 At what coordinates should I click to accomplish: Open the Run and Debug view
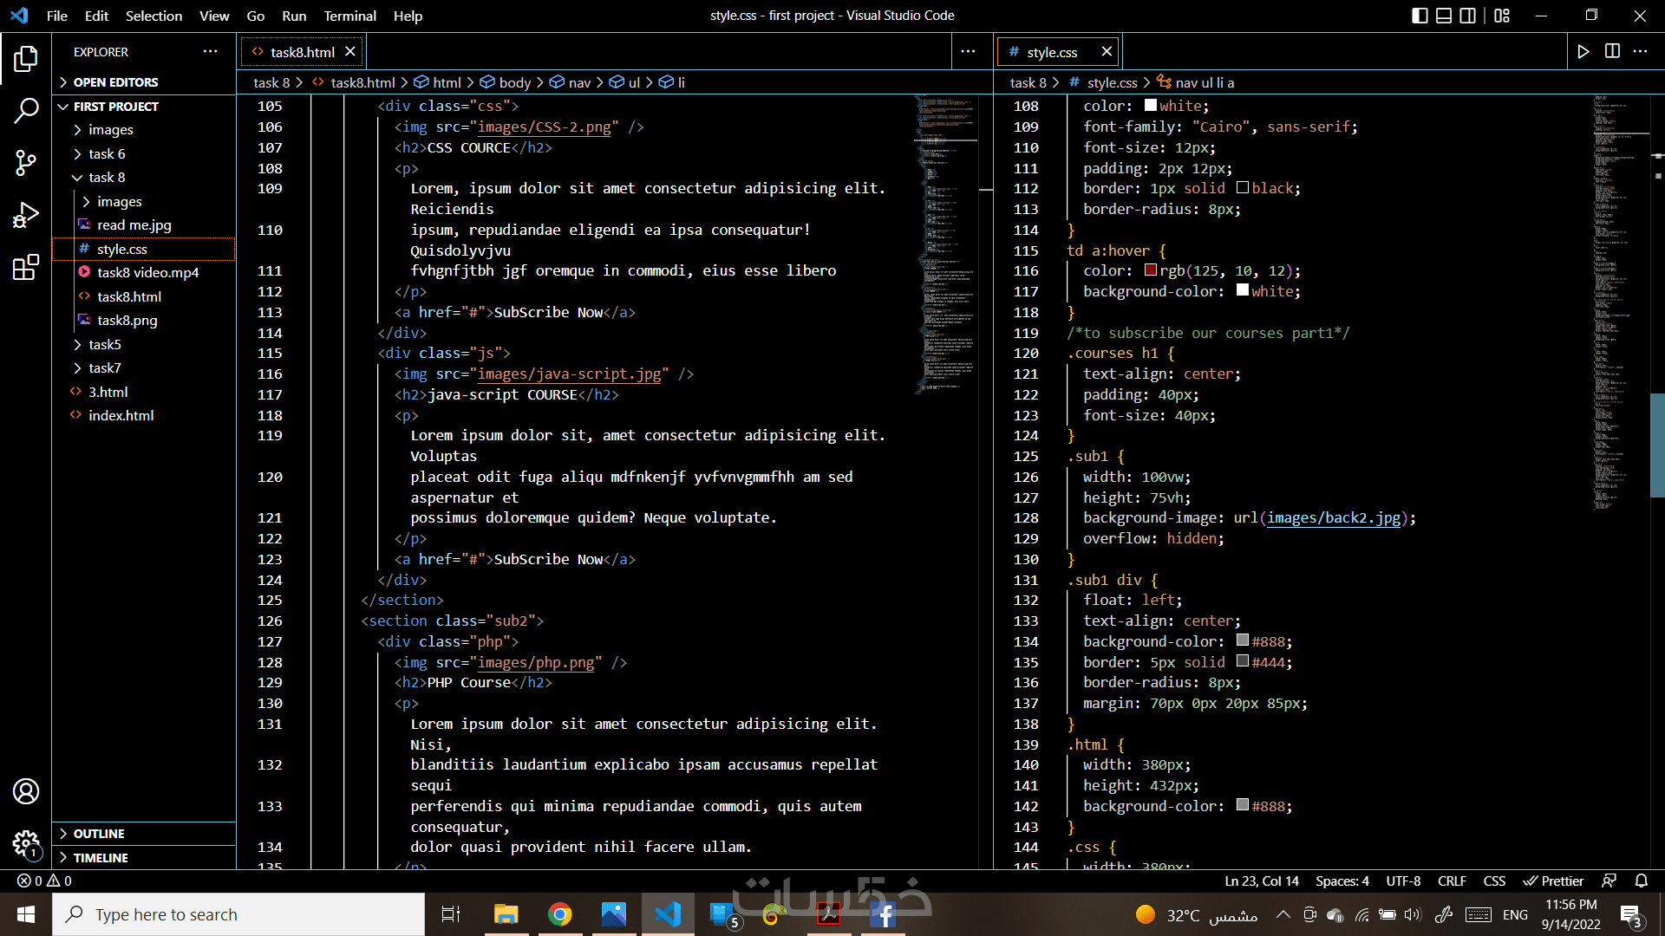[26, 214]
